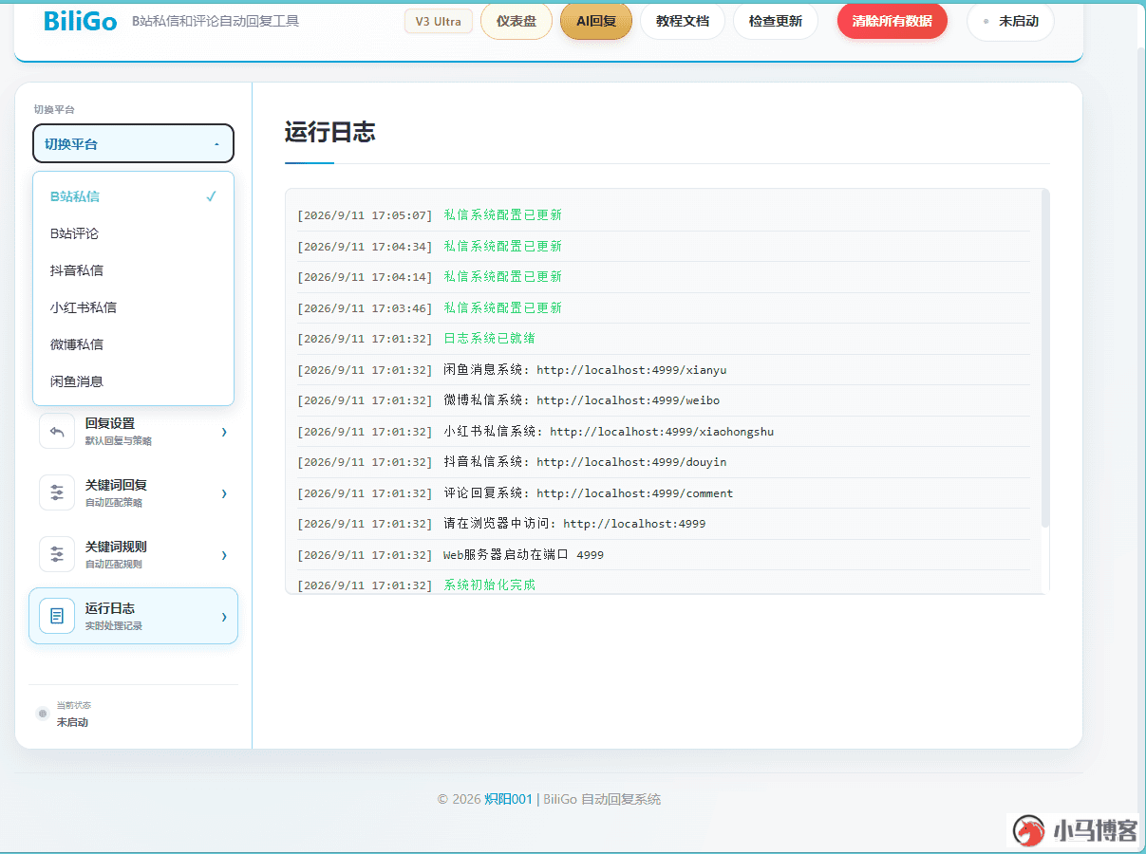The image size is (1146, 854).
Task: Click the sliders icon beside 关键词回复
Action: coord(57,492)
